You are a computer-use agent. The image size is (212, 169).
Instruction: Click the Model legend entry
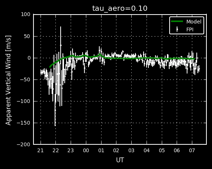pos(186,22)
